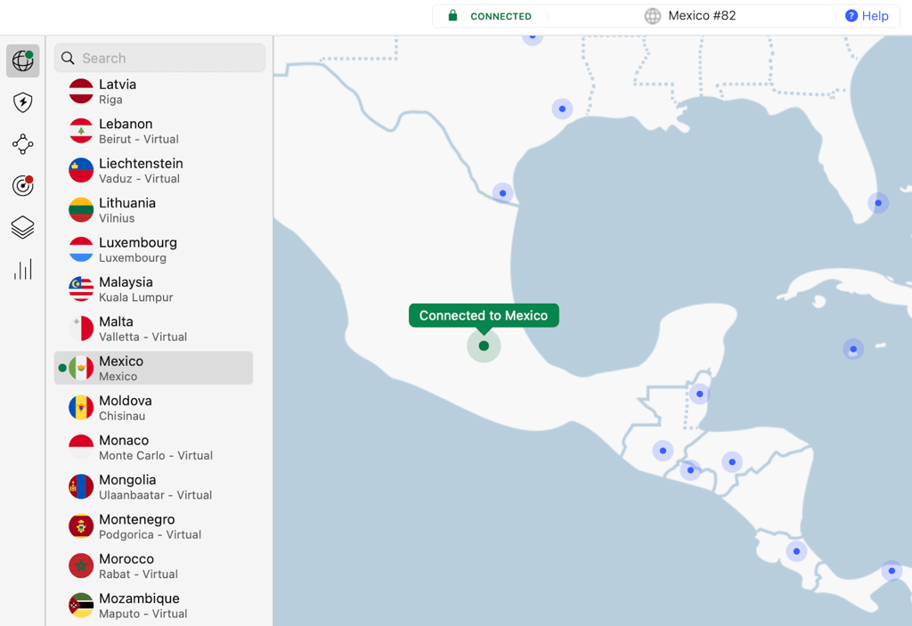Click the Beirut - Virtual subtitle
Viewport: 912px width, 626px height.
tap(139, 139)
